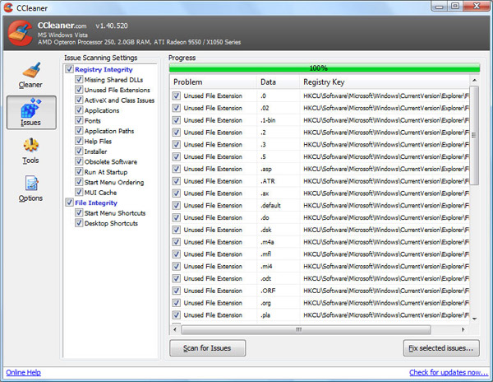Click Fix selected issues button
493x382 pixels.
click(441, 348)
